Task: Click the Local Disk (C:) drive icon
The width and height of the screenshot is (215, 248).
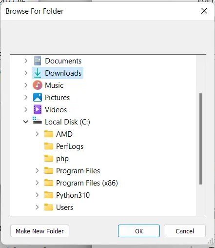Action: click(x=37, y=121)
